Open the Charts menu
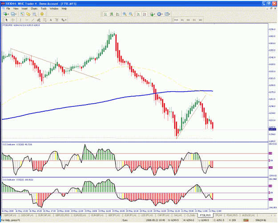This screenshot has width=278, height=223. pyautogui.click(x=34, y=8)
